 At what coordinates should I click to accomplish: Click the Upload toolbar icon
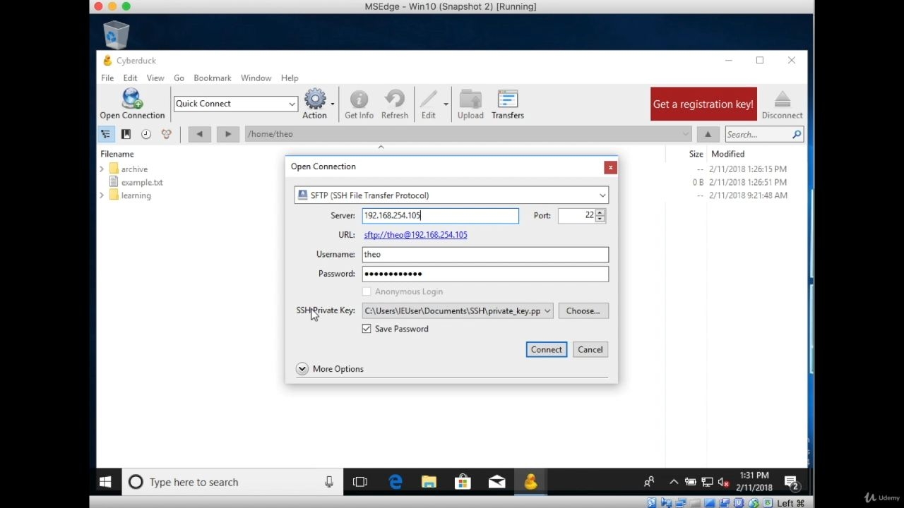point(470,104)
